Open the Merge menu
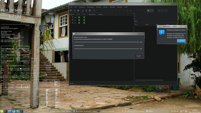 point(105,7)
